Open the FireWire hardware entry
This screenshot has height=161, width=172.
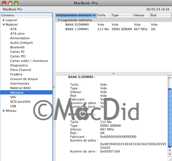pos(16,74)
